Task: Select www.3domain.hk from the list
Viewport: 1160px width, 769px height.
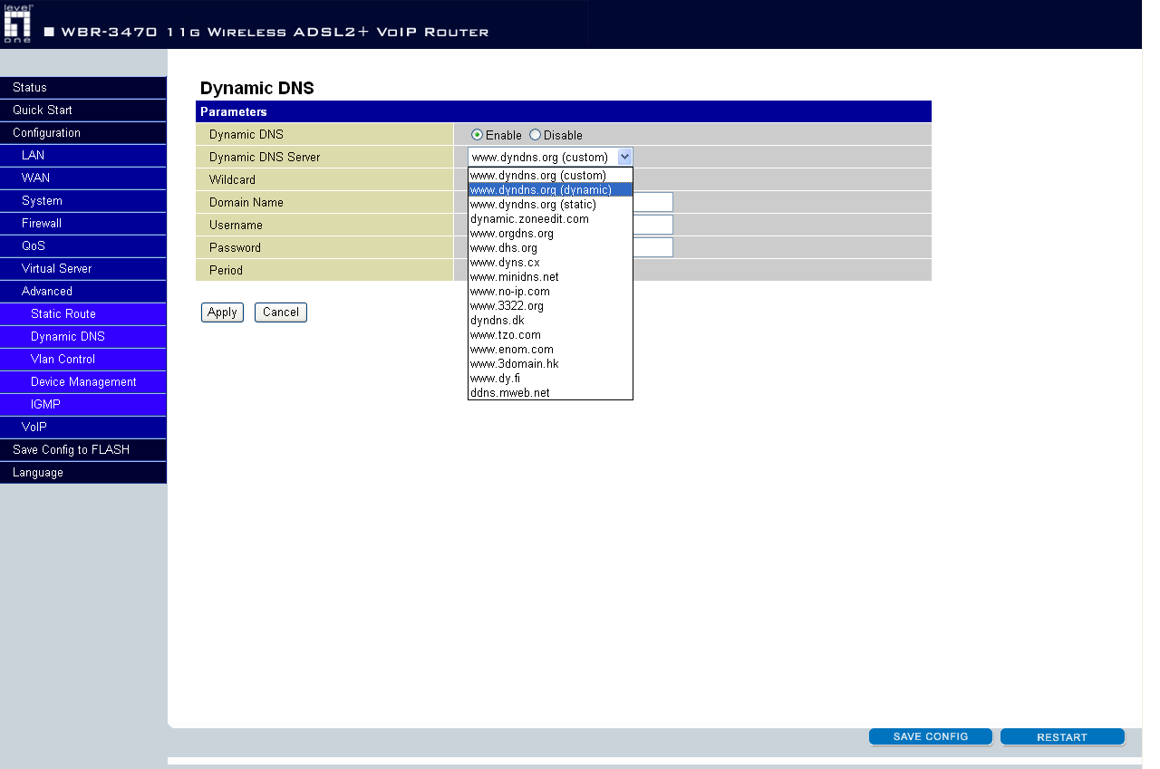Action: point(550,363)
